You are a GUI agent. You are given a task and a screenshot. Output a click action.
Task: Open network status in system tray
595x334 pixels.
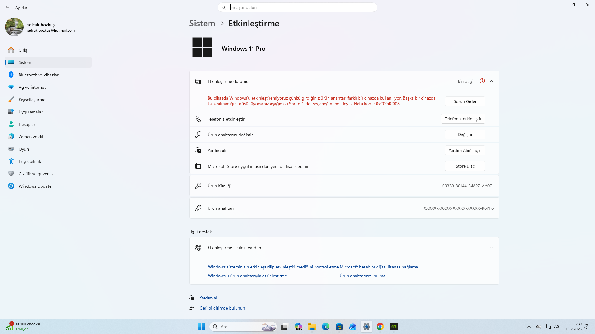(549, 327)
